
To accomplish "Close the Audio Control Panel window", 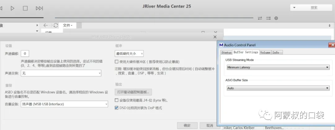I will 332,45.
